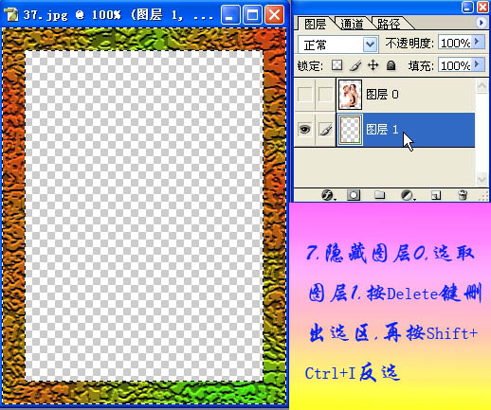
Task: Click the add layer style icon
Action: tap(328, 195)
